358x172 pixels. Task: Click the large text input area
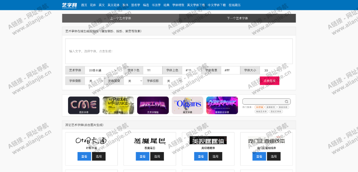click(x=179, y=51)
